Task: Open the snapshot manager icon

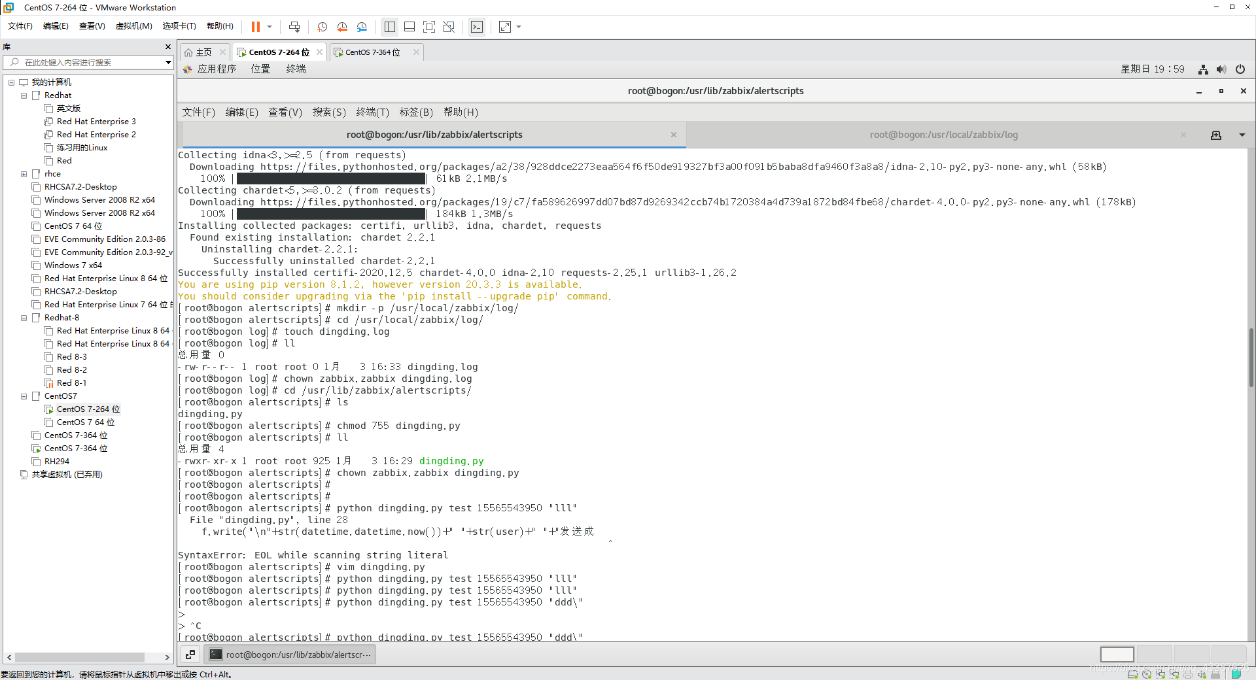Action: (x=362, y=27)
